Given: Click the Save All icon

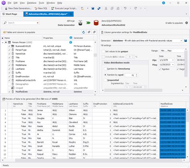Looking at the screenshot, I should pyautogui.click(x=99, y=8).
